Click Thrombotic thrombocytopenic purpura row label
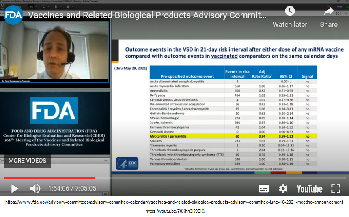The height and width of the screenshot is (217, 349). point(178,150)
